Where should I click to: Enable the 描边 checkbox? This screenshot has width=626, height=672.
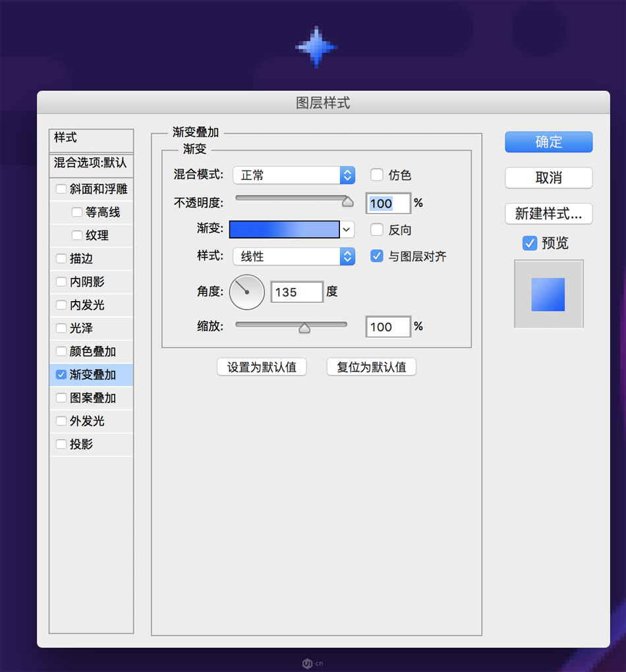pyautogui.click(x=61, y=258)
